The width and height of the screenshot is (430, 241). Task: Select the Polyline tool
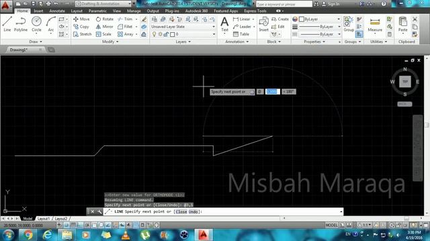pyautogui.click(x=21, y=24)
